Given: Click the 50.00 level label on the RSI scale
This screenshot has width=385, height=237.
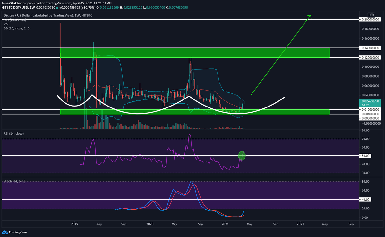Looking at the screenshot, I should 365,156.
